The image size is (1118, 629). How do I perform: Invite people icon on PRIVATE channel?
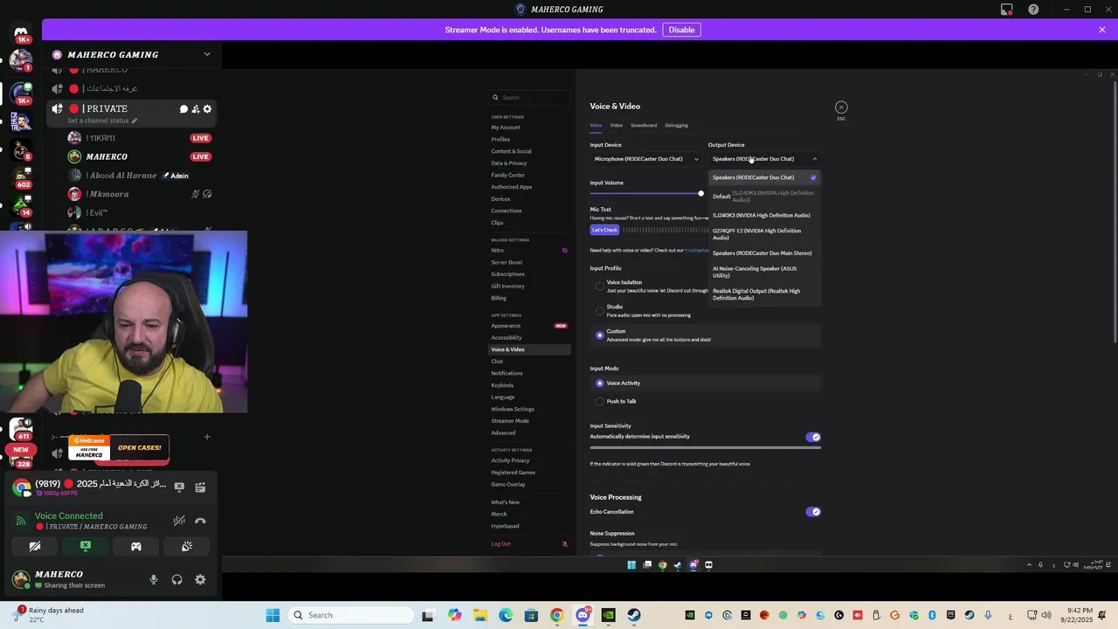click(x=196, y=109)
